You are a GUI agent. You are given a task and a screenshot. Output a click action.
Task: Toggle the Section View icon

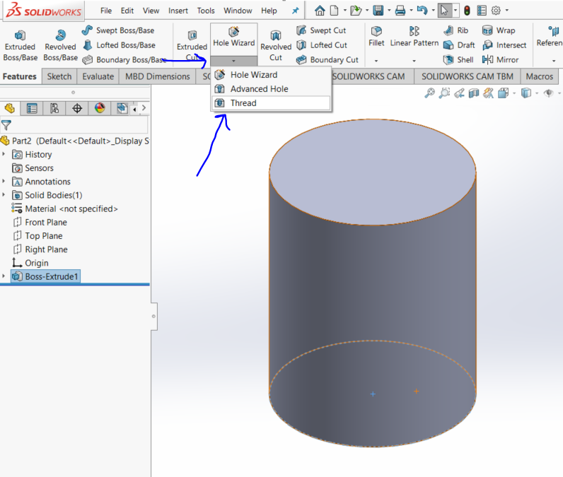point(474,93)
